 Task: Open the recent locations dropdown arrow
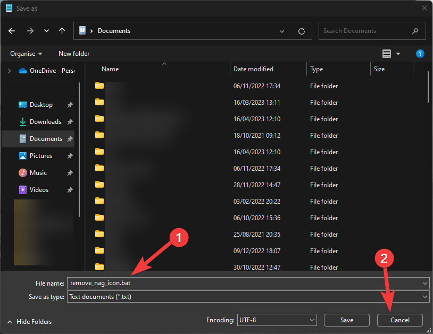pyautogui.click(x=46, y=31)
